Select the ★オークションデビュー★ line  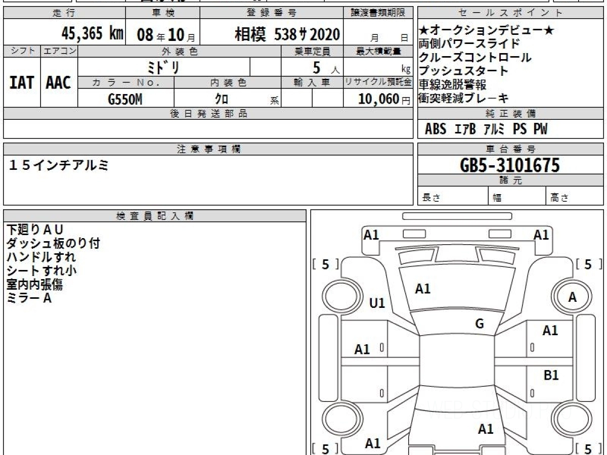point(487,30)
